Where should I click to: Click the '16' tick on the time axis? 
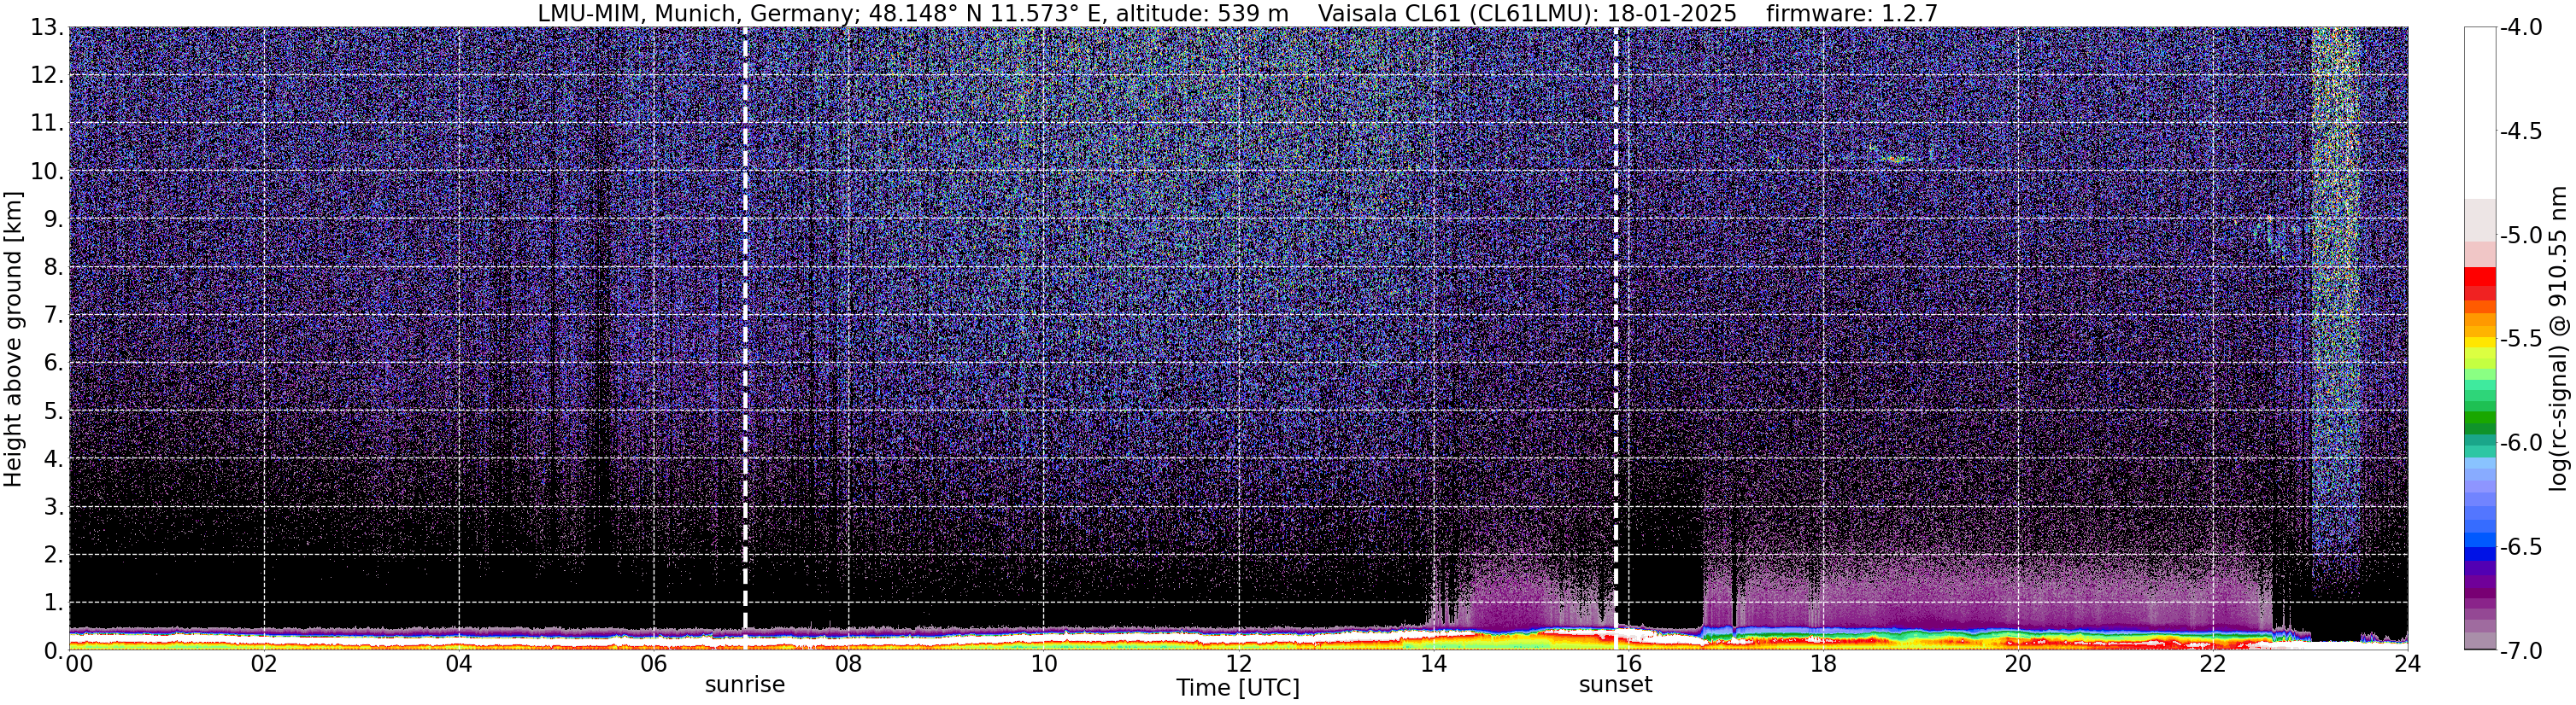pos(1629,664)
